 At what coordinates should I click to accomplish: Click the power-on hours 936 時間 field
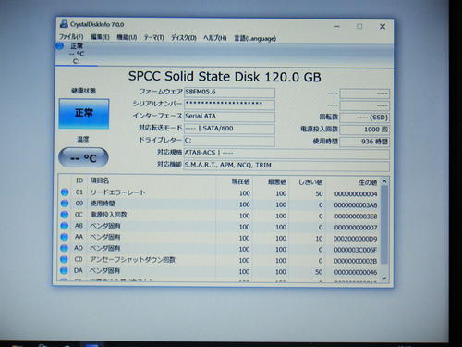pyautogui.click(x=364, y=142)
